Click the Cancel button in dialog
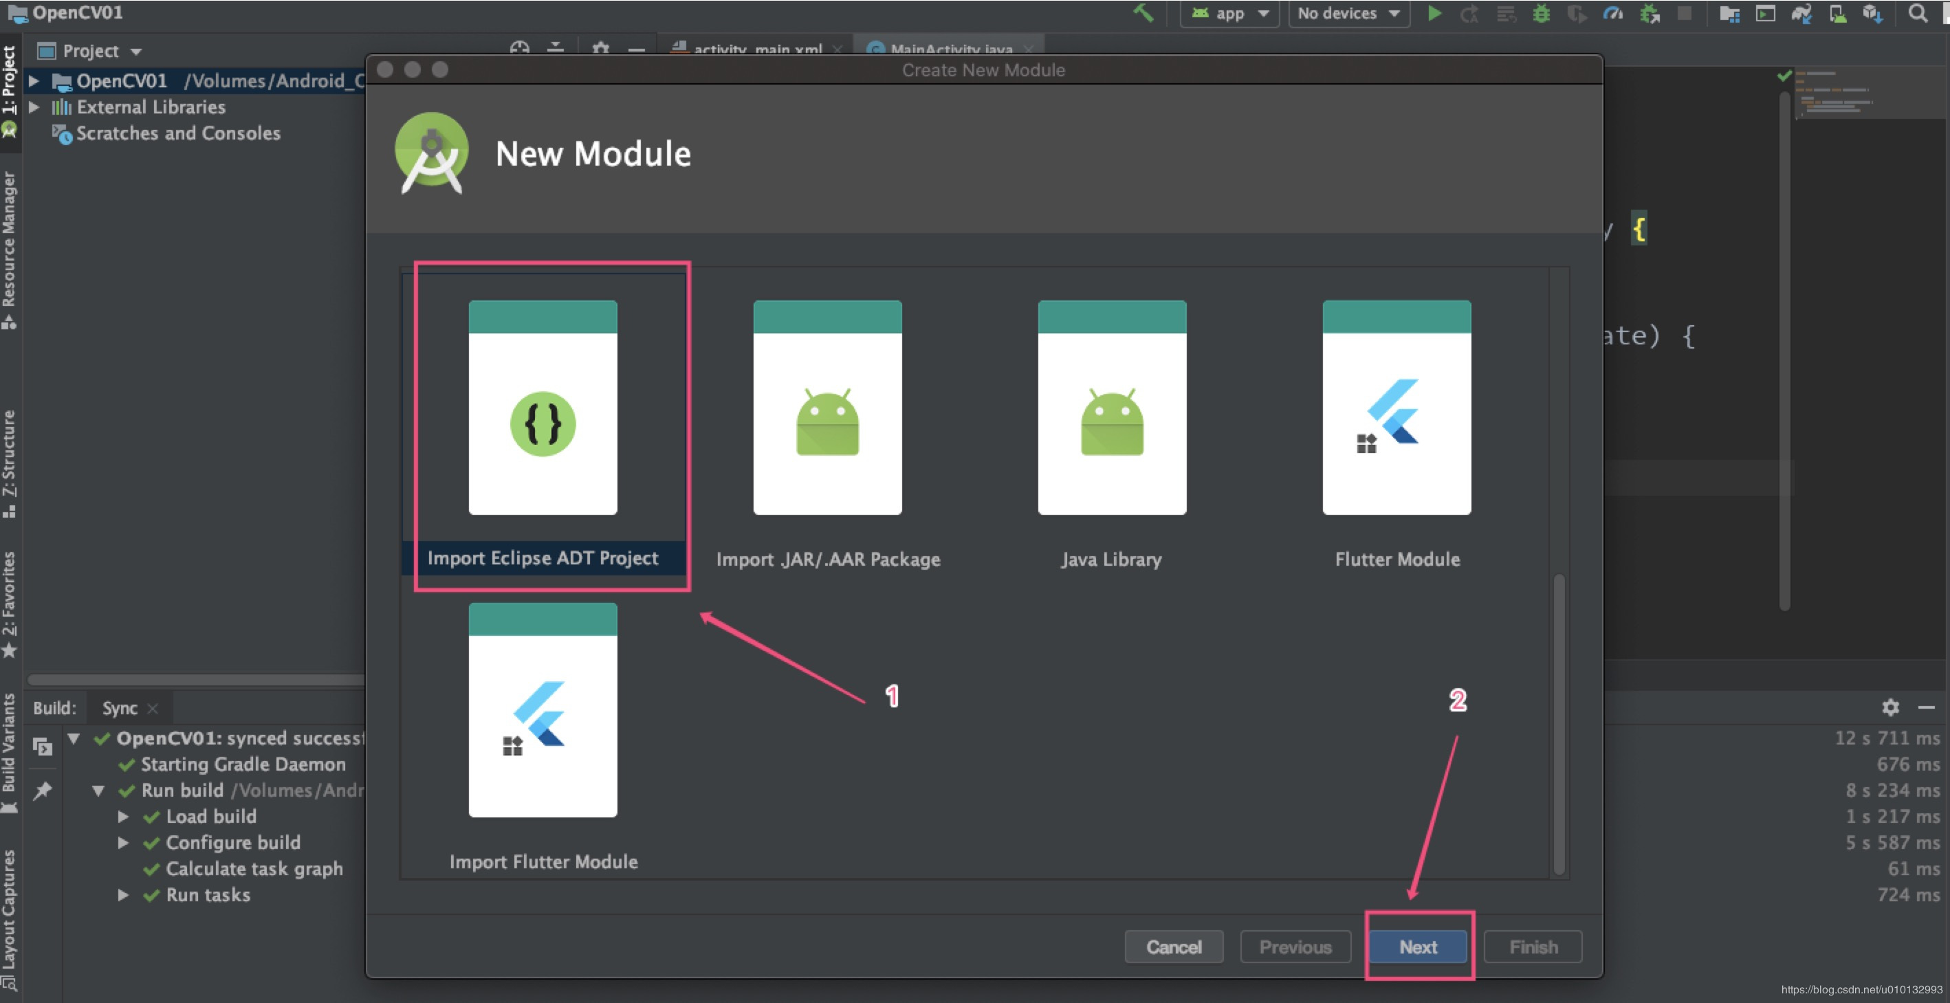 [1173, 946]
